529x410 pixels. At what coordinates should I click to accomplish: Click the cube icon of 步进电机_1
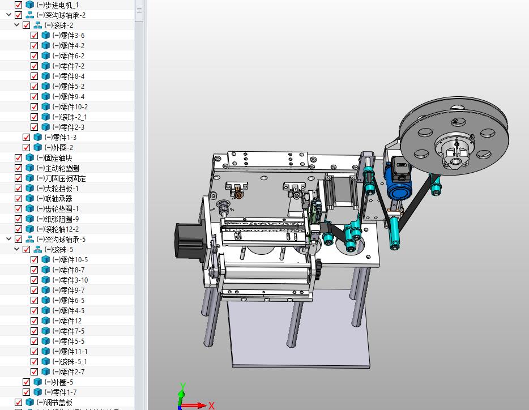click(30, 5)
